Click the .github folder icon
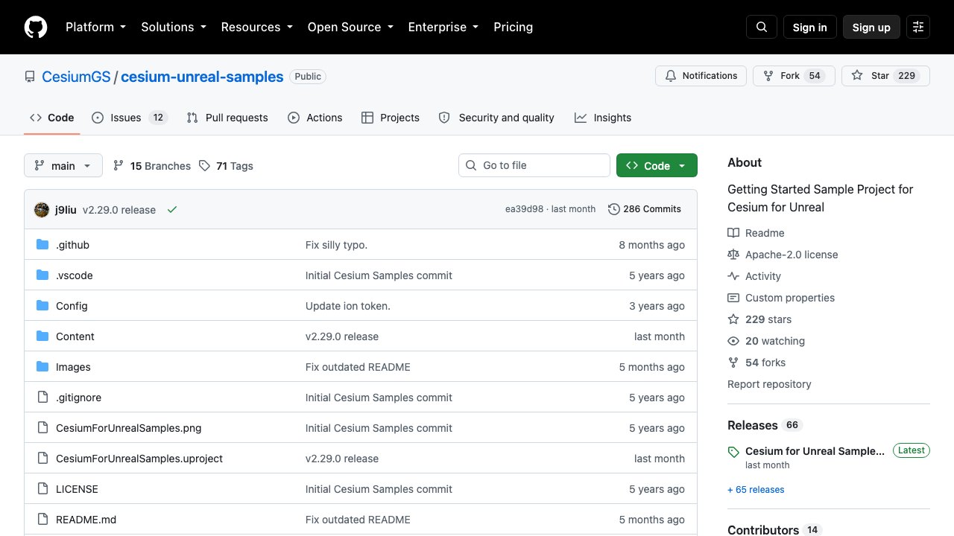The image size is (954, 536). [42, 245]
